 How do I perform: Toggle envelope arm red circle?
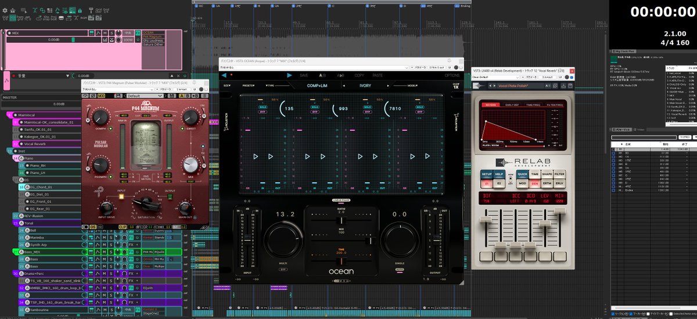(x=13, y=76)
